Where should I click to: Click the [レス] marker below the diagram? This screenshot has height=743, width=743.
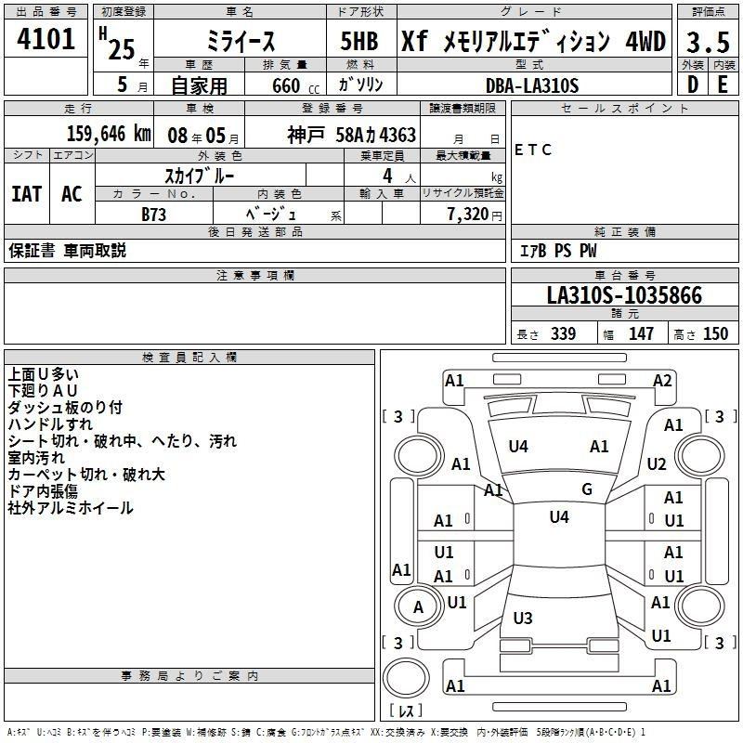[x=405, y=711]
